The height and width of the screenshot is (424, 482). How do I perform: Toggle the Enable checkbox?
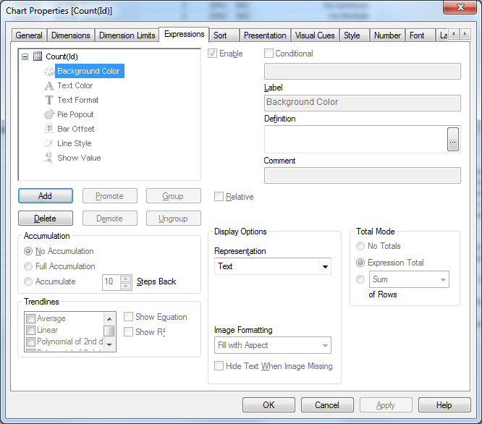(x=212, y=54)
